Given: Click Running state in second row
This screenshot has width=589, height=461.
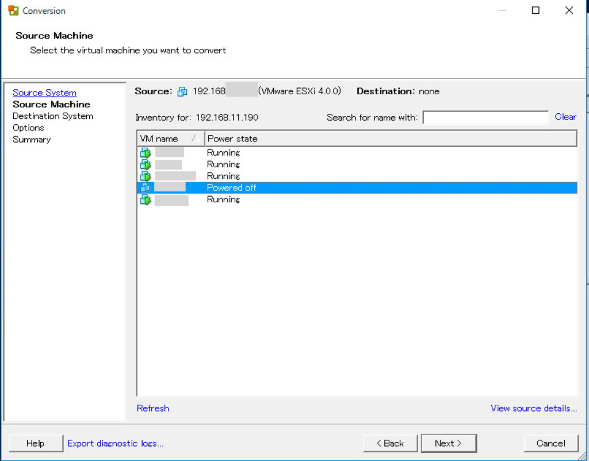Looking at the screenshot, I should pyautogui.click(x=224, y=164).
